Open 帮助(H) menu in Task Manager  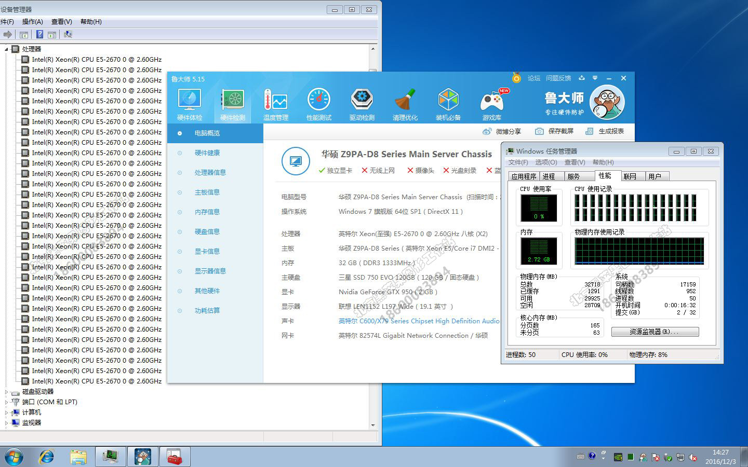[603, 162]
